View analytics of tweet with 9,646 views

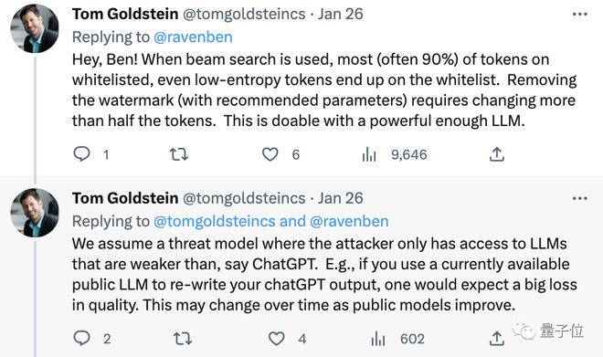pos(369,154)
